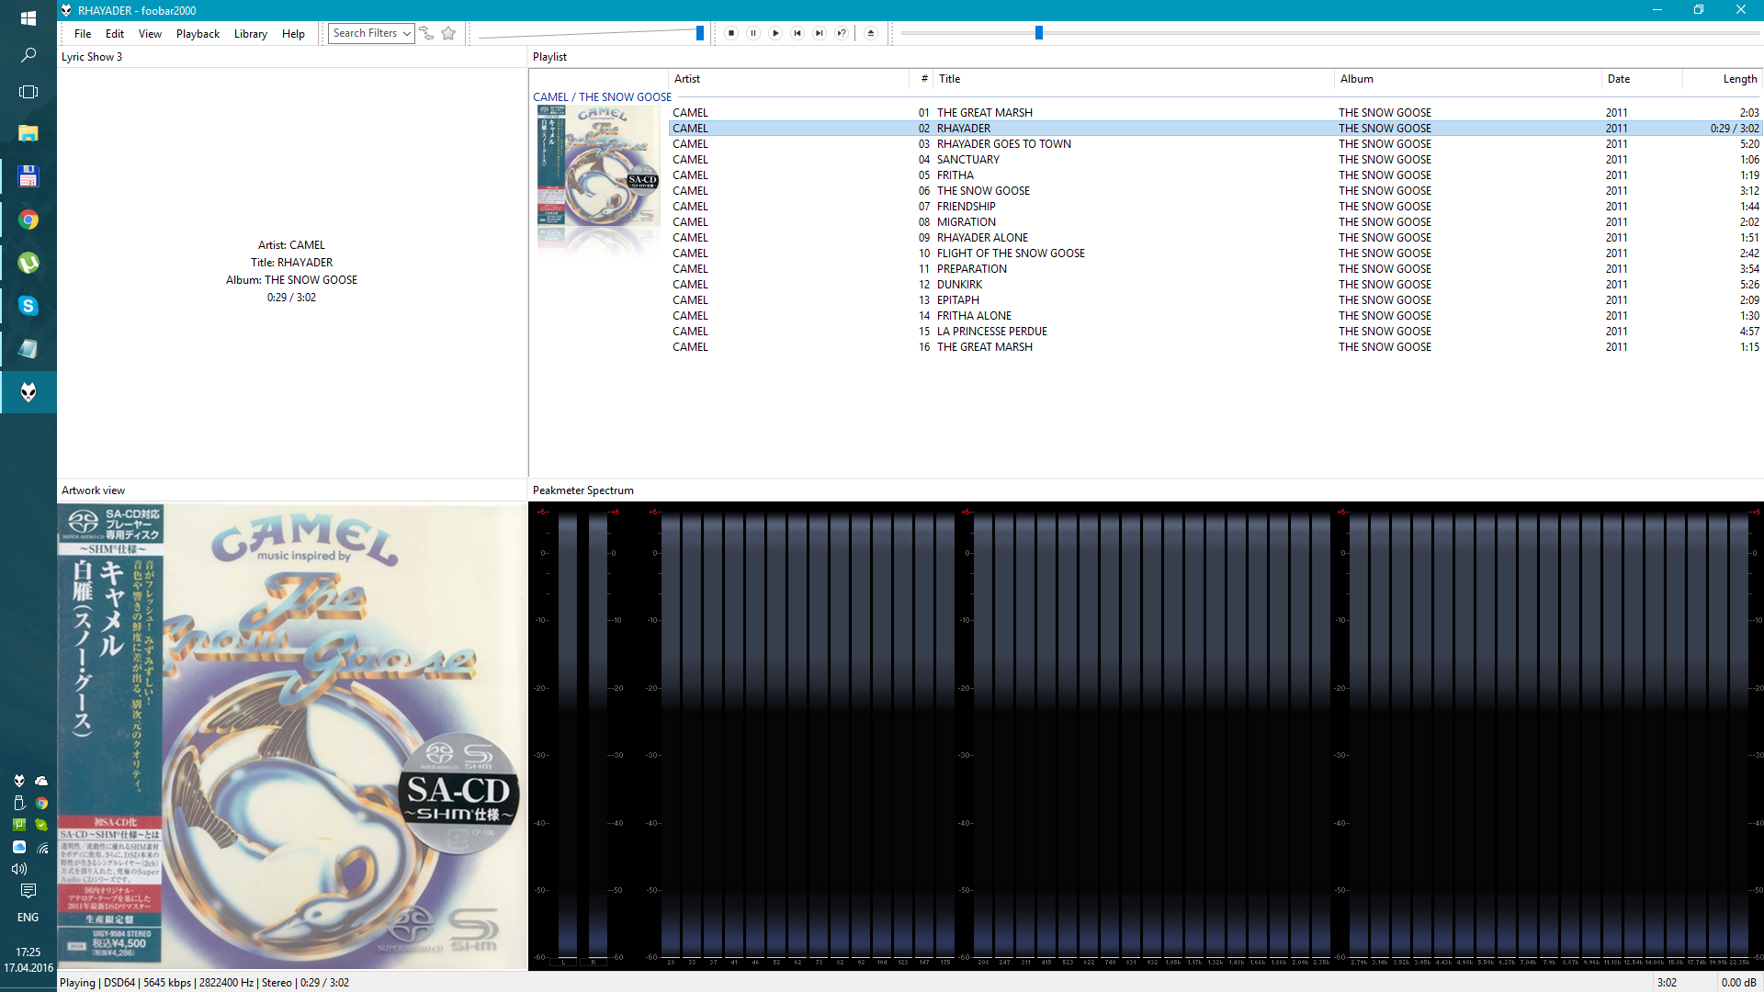1764x992 pixels.
Task: Click the seek bar position handle
Action: pos(1039,33)
